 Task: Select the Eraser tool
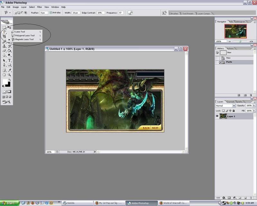pyautogui.click(x=4, y=51)
